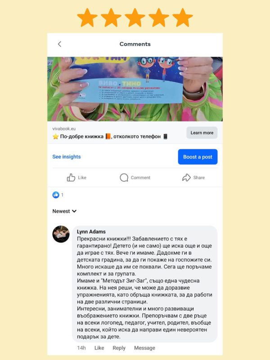Open the booklet photo in the post
Image resolution: width=270 pixels, height=360 pixels.
(135, 89)
